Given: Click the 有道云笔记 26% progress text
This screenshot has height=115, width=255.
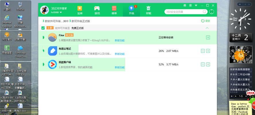Looking at the screenshot, I should coord(161,51).
